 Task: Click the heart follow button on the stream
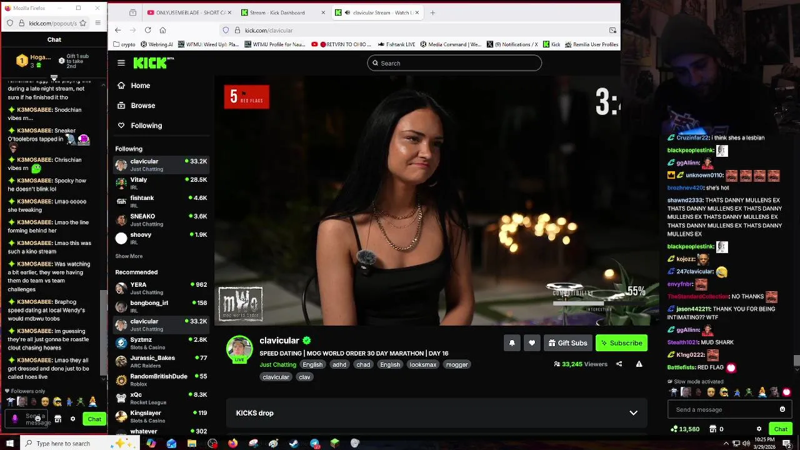coord(532,343)
